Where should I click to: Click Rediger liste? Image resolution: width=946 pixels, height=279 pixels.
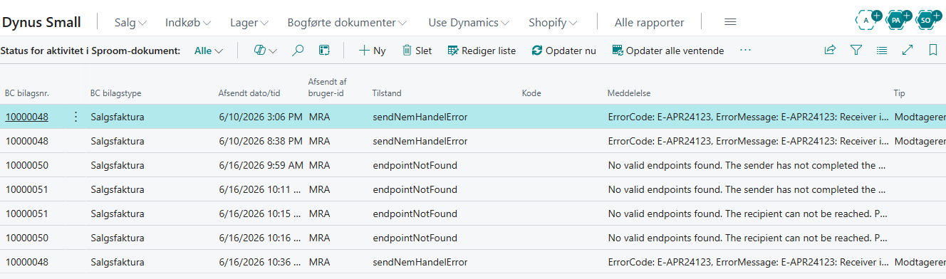(x=482, y=51)
